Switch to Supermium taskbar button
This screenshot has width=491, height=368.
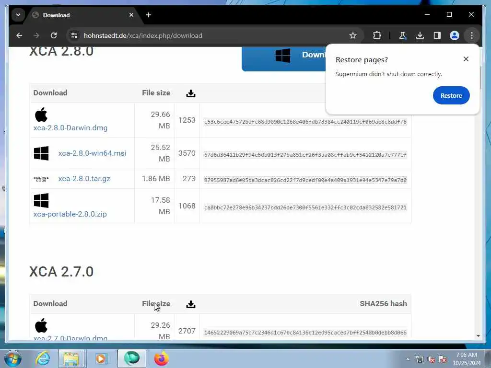[131, 358]
